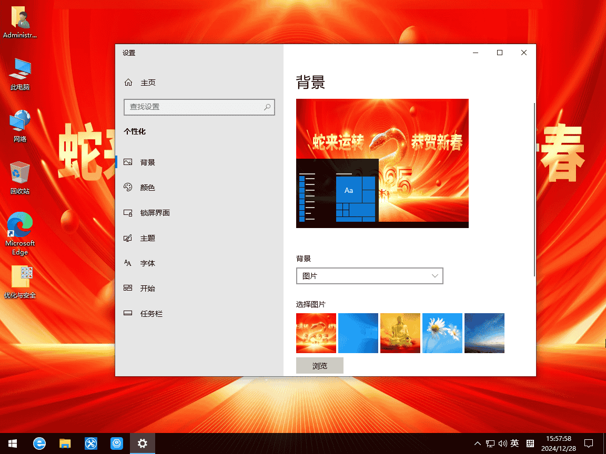Maximize the 设置 window
The width and height of the screenshot is (606, 454).
click(x=500, y=53)
